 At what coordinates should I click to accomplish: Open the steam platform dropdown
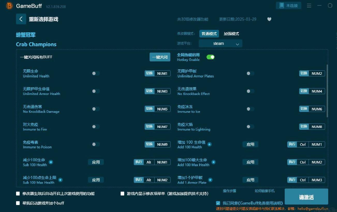[x=221, y=43]
